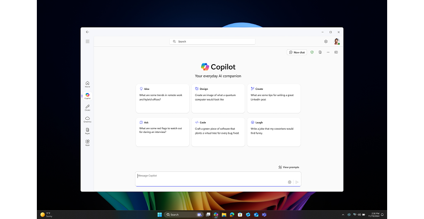This screenshot has height=219, width=424.
Task: Start a New chat
Action: [297, 52]
